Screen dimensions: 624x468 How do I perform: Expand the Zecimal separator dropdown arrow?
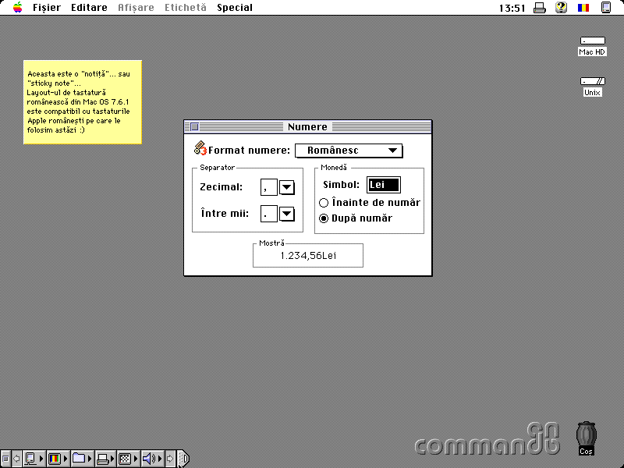(286, 187)
